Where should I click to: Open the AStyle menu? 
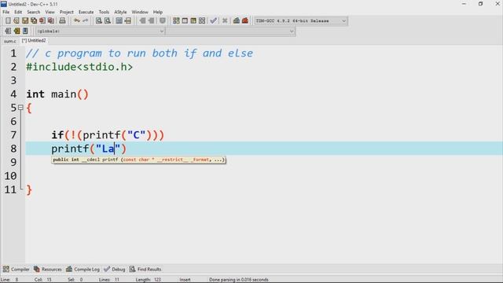tap(120, 12)
